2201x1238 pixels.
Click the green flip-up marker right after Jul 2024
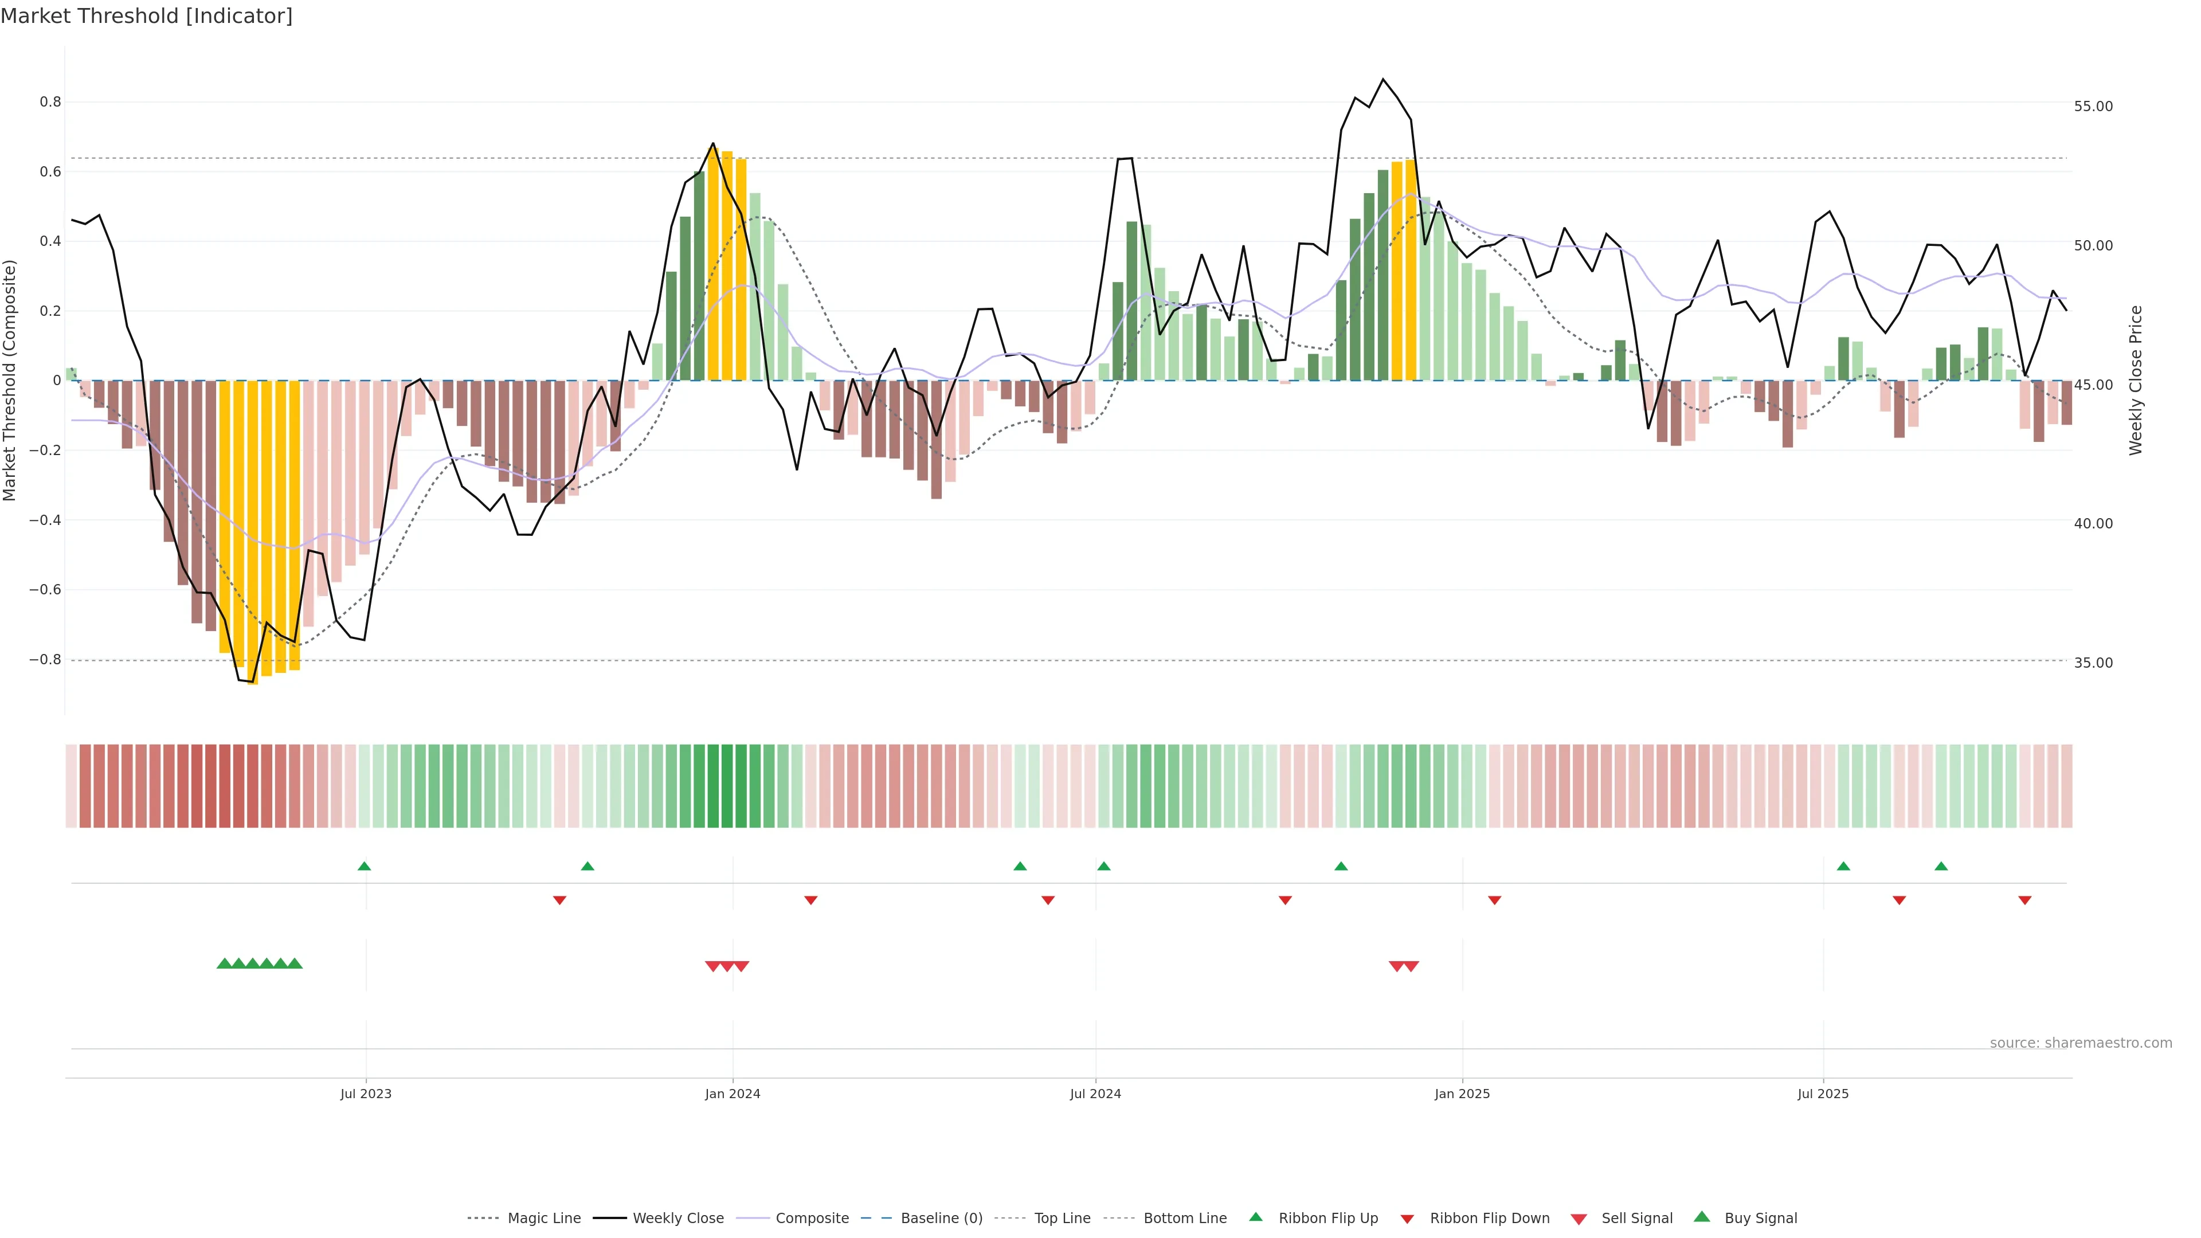click(1104, 867)
